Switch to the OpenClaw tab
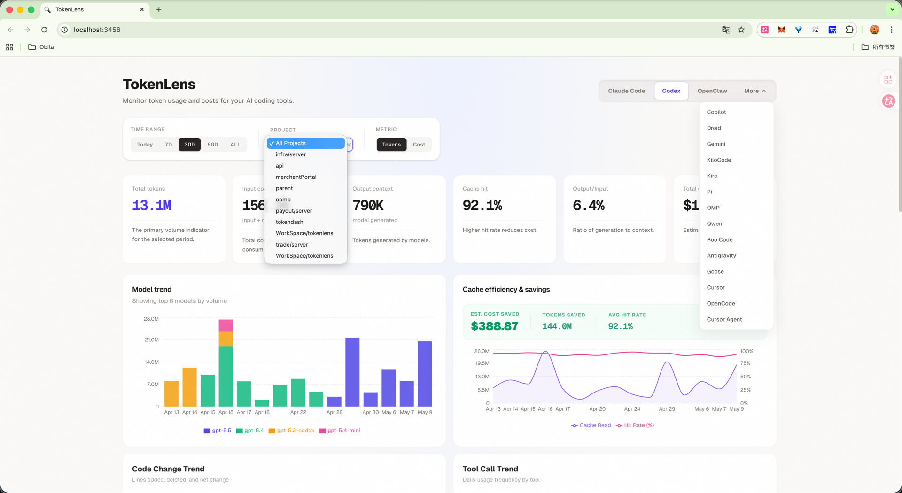902x493 pixels. coord(712,91)
